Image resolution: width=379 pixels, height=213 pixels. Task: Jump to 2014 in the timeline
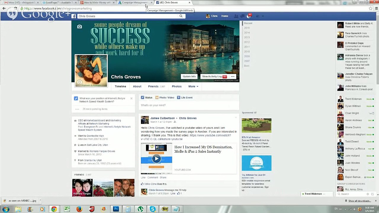click(x=247, y=33)
